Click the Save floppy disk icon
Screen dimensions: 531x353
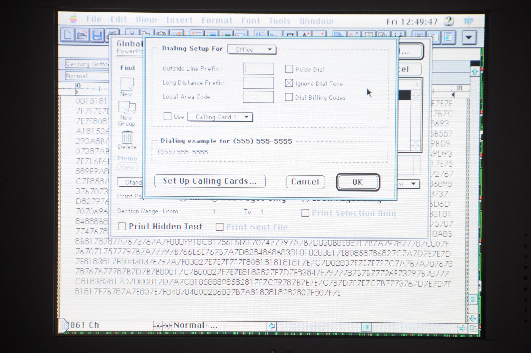point(97,35)
